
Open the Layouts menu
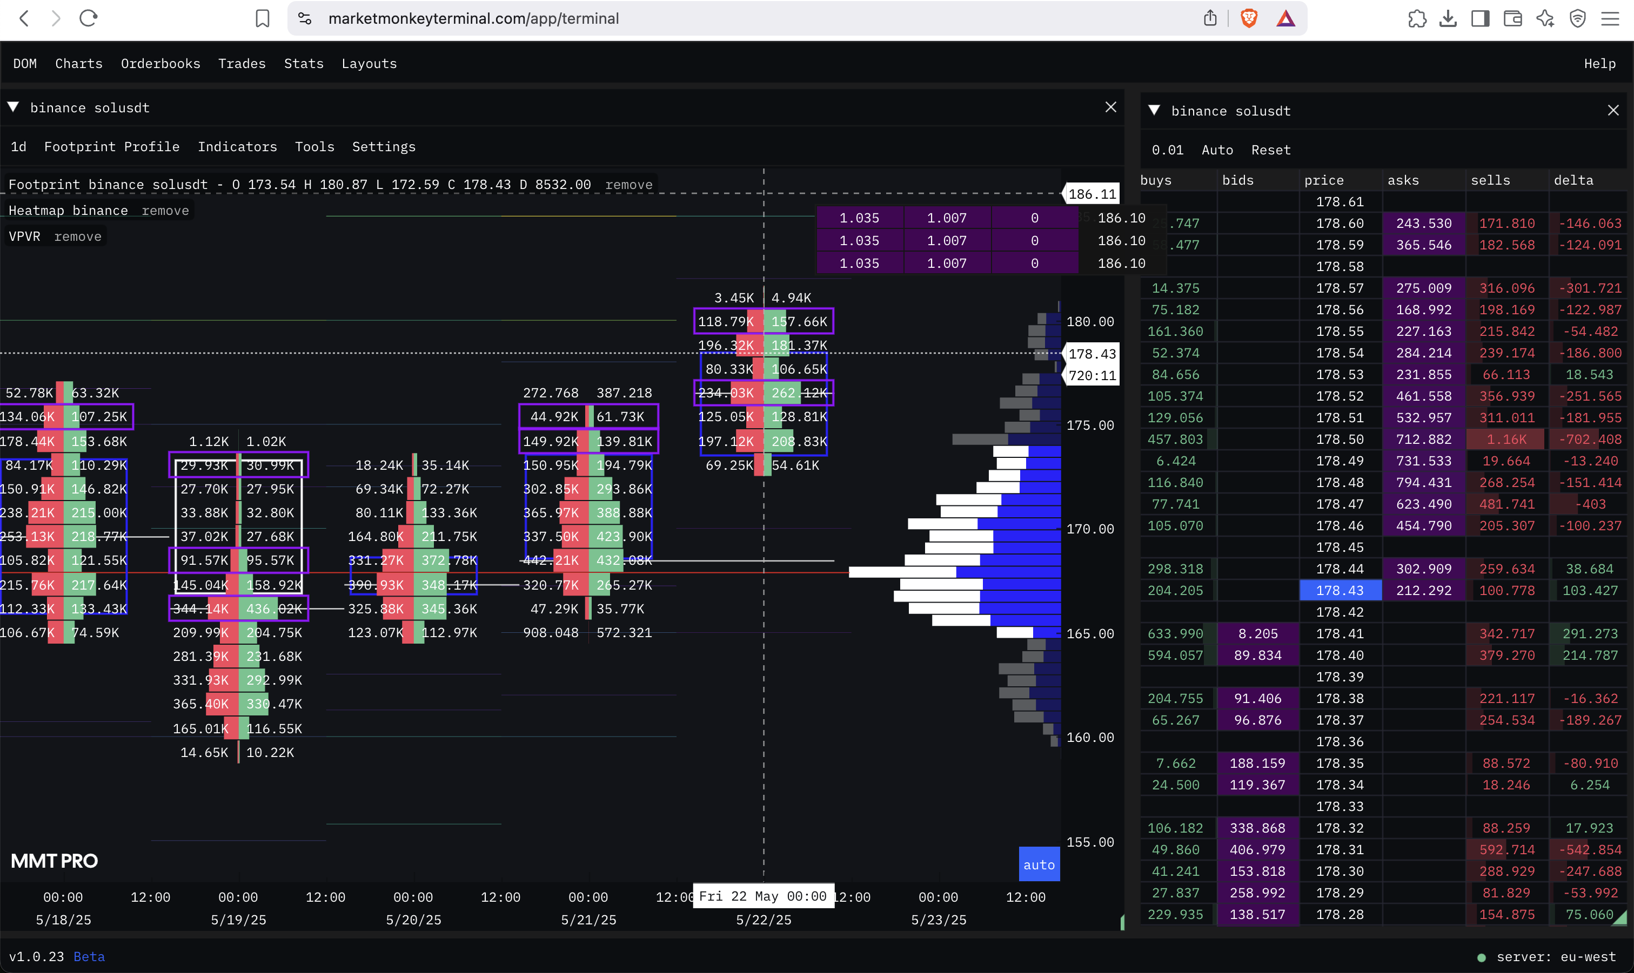[369, 64]
